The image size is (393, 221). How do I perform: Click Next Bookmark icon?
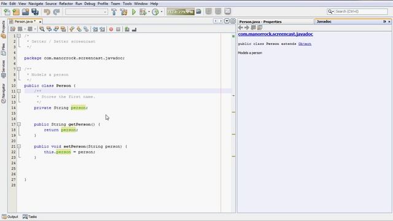(x=79, y=29)
